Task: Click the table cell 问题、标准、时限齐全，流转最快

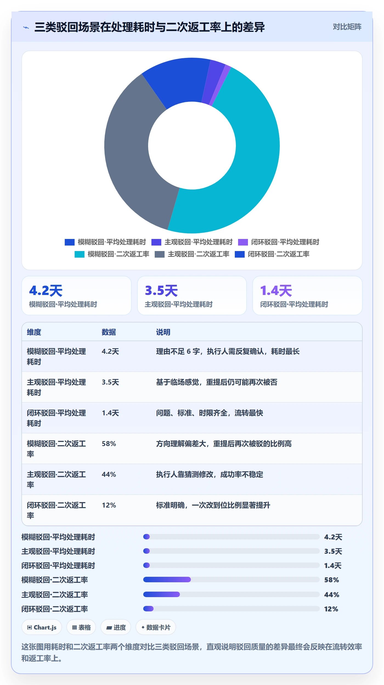Action: tap(210, 413)
